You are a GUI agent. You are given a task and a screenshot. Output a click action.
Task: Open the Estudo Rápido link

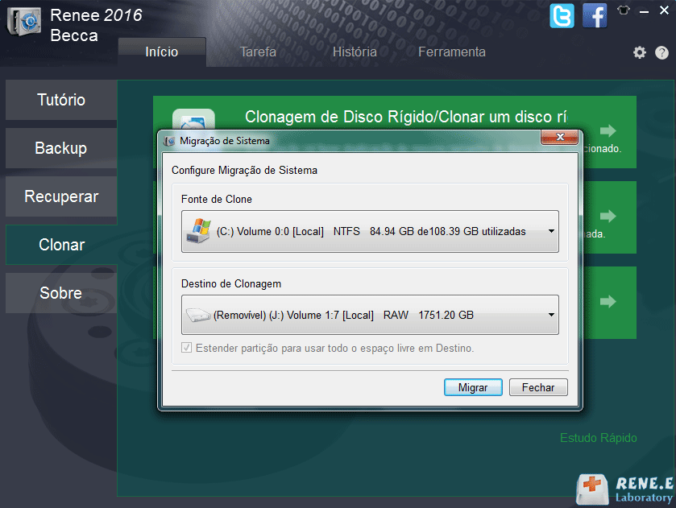pyautogui.click(x=599, y=438)
